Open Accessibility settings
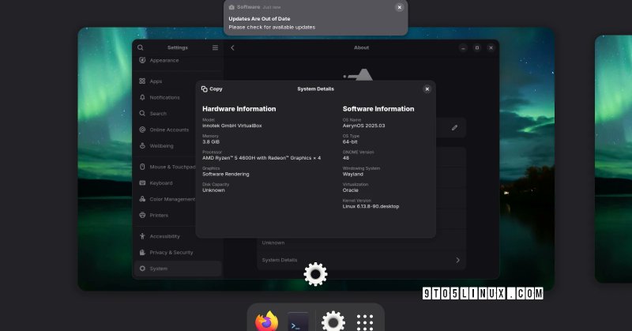This screenshot has height=331, width=632. (178, 236)
